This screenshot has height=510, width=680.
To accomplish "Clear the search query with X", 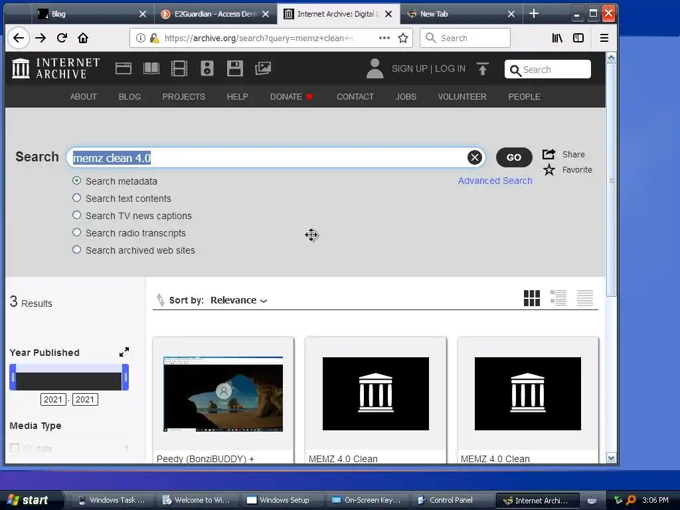I will pyautogui.click(x=474, y=157).
